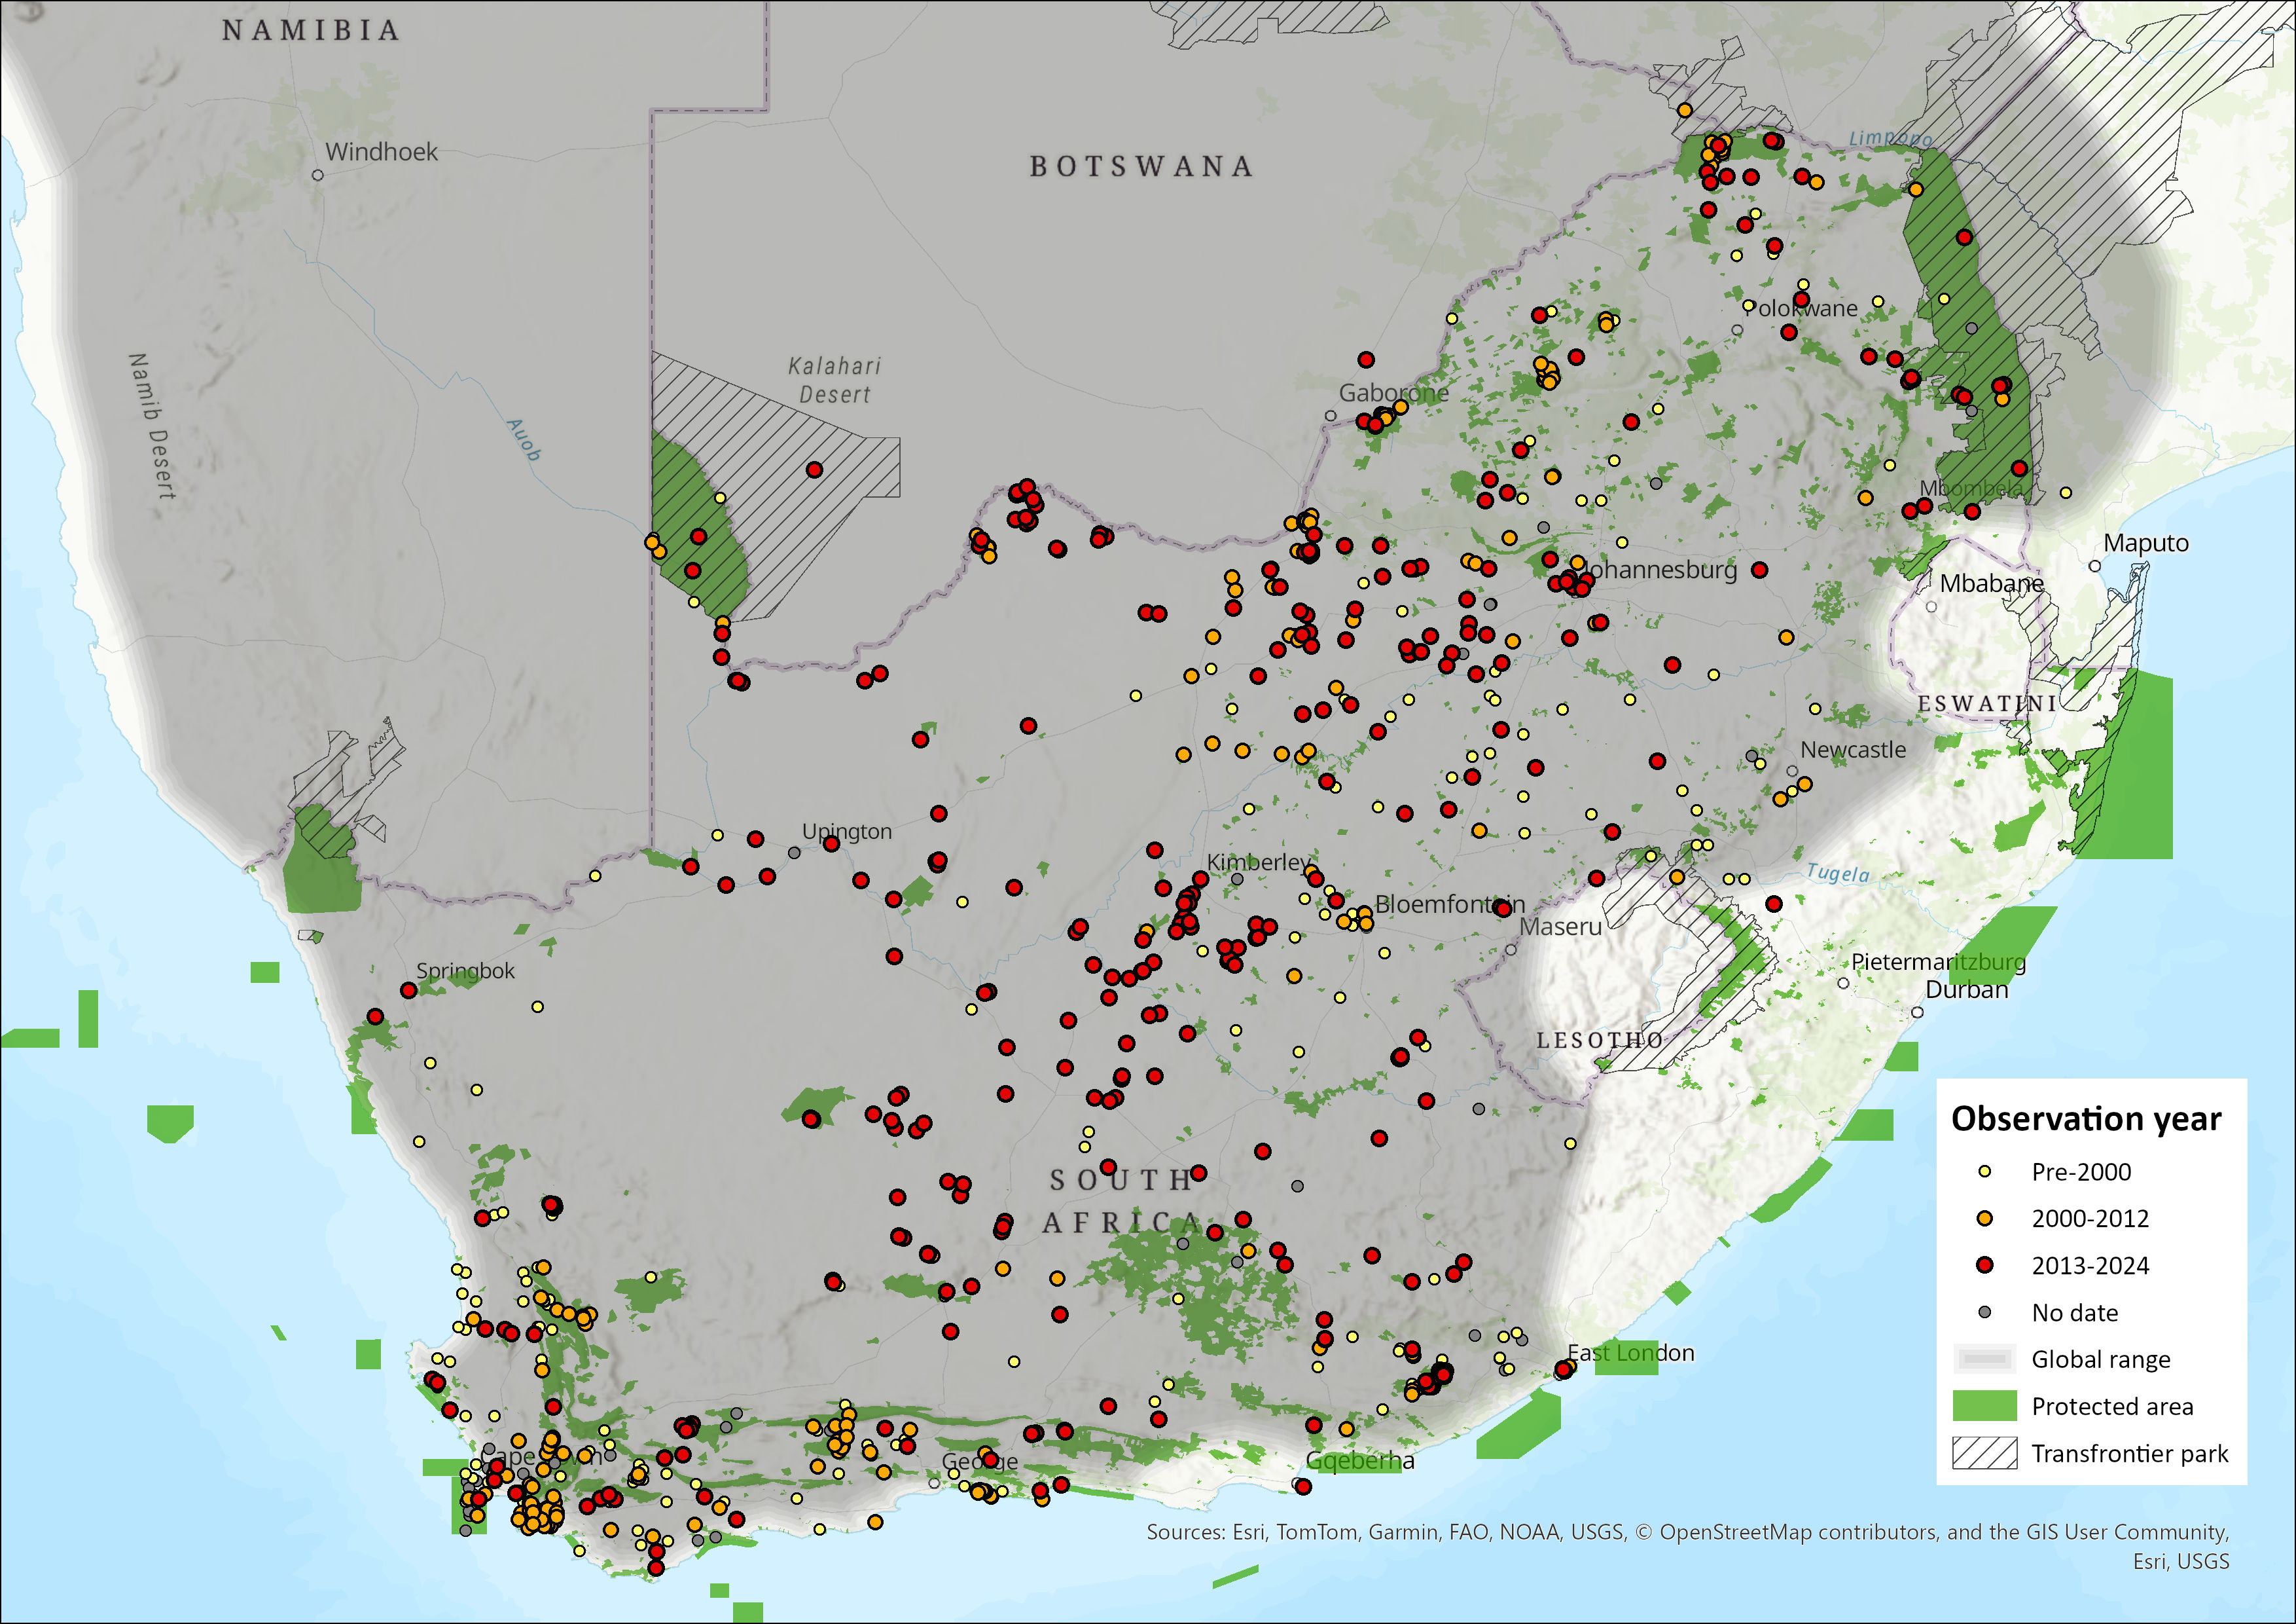Click the No date grey legend dot
This screenshot has width=2296, height=1624.
(1985, 1312)
